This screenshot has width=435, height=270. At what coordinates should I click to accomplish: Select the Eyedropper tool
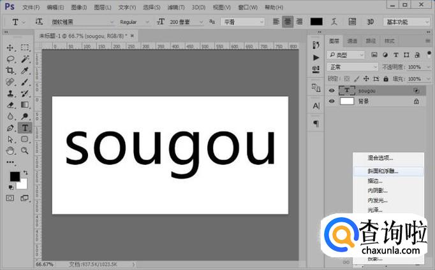tap(25, 71)
